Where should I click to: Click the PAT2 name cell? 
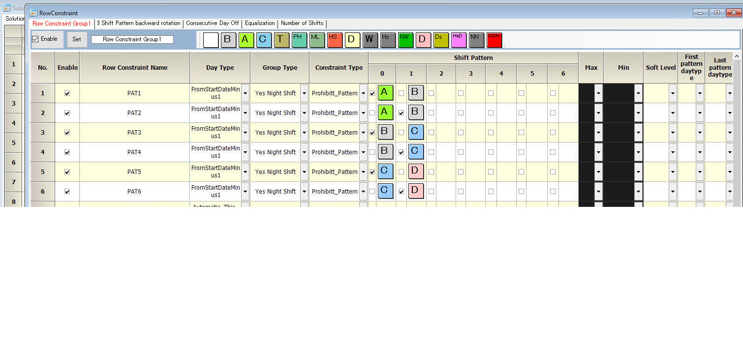tap(134, 113)
